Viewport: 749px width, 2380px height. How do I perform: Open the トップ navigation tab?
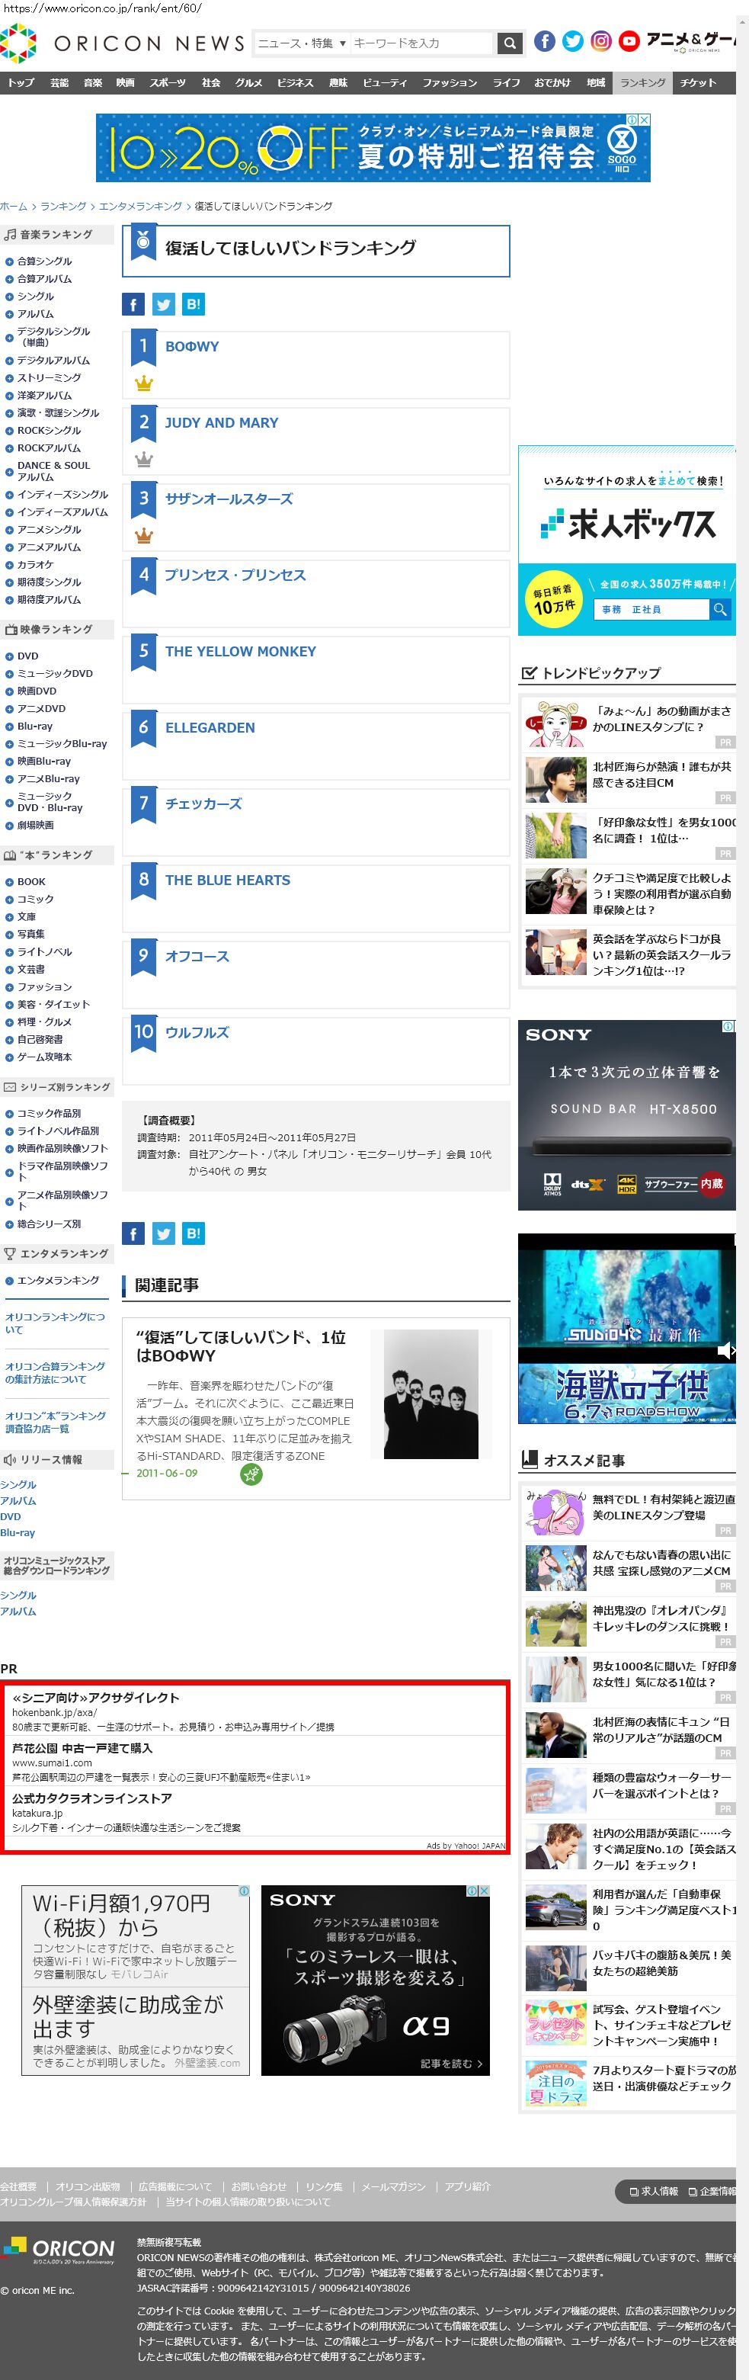click(x=21, y=82)
